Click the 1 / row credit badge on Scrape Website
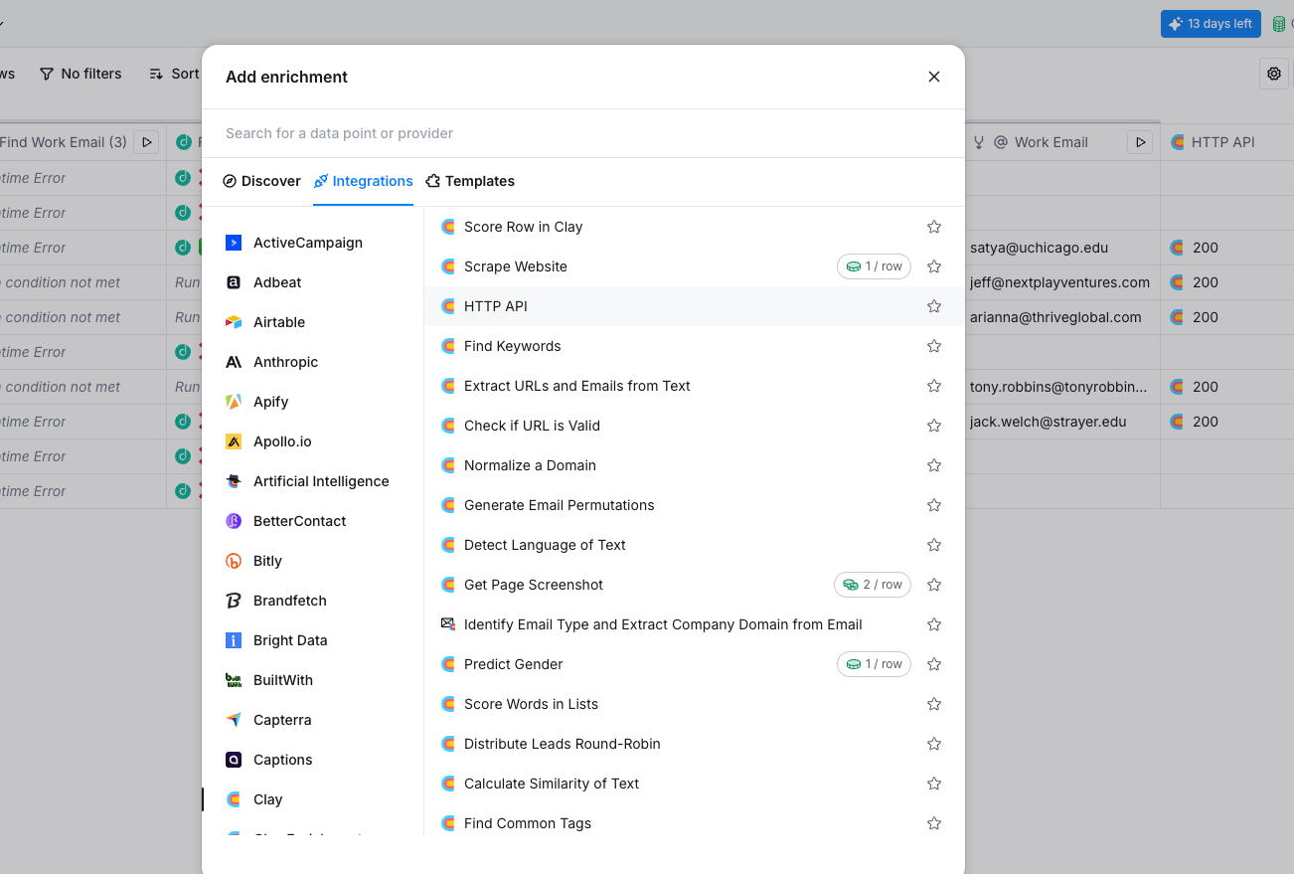Image resolution: width=1294 pixels, height=874 pixels. tap(874, 266)
